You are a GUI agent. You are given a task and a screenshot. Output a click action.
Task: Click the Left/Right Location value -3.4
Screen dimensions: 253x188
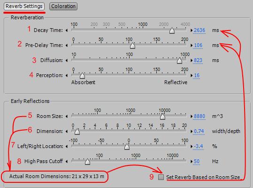click(x=198, y=146)
